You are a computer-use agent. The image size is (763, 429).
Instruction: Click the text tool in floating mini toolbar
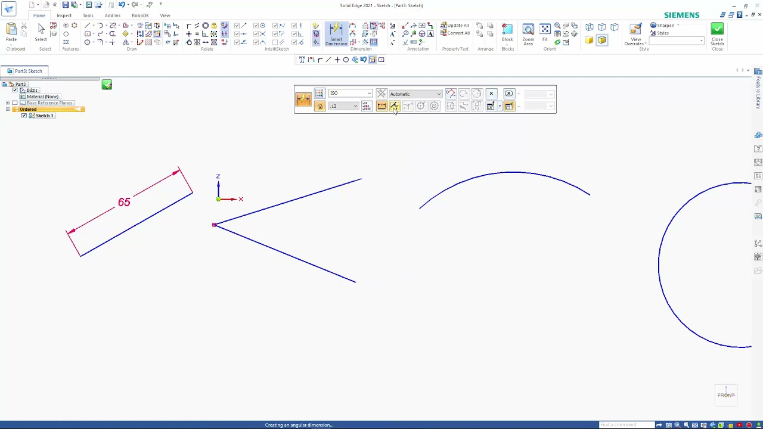point(302,60)
